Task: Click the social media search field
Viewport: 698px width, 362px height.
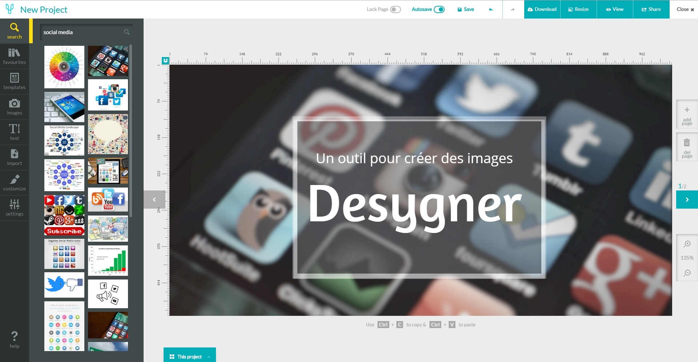Action: 86,32
